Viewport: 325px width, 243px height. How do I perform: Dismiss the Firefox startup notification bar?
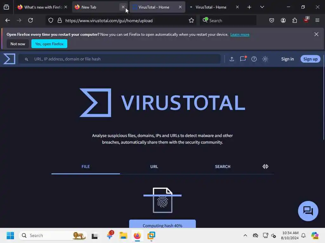tap(316, 34)
